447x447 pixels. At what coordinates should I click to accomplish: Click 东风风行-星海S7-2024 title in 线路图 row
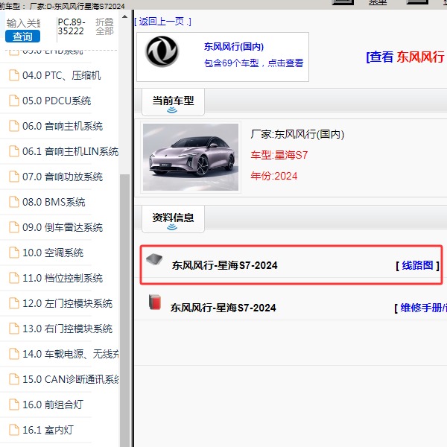click(x=225, y=265)
